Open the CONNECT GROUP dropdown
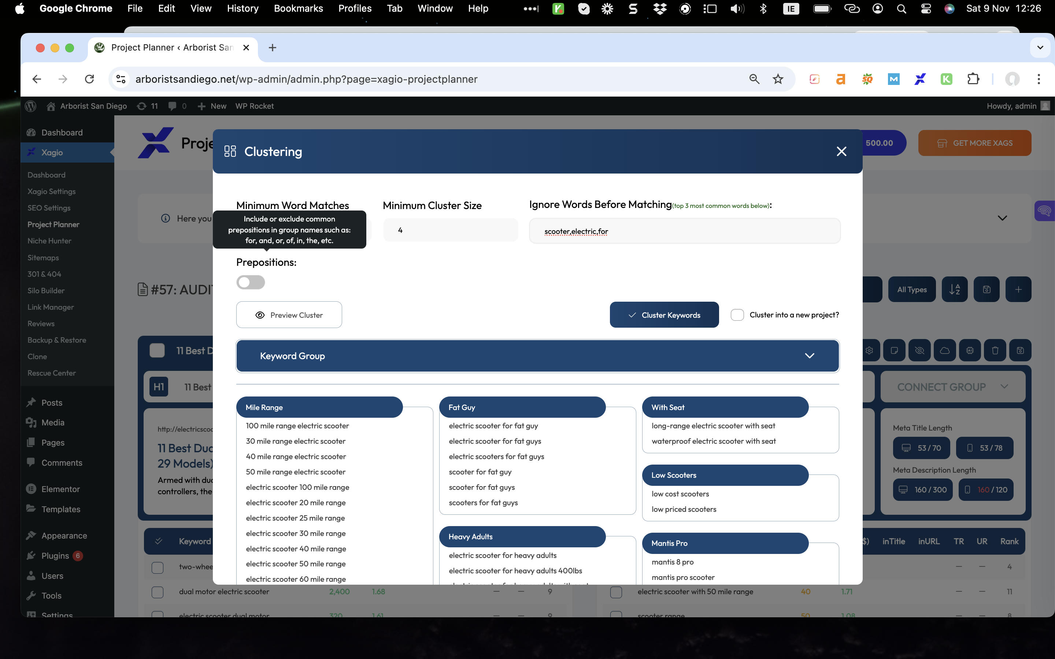Viewport: 1055px width, 659px height. [952, 387]
